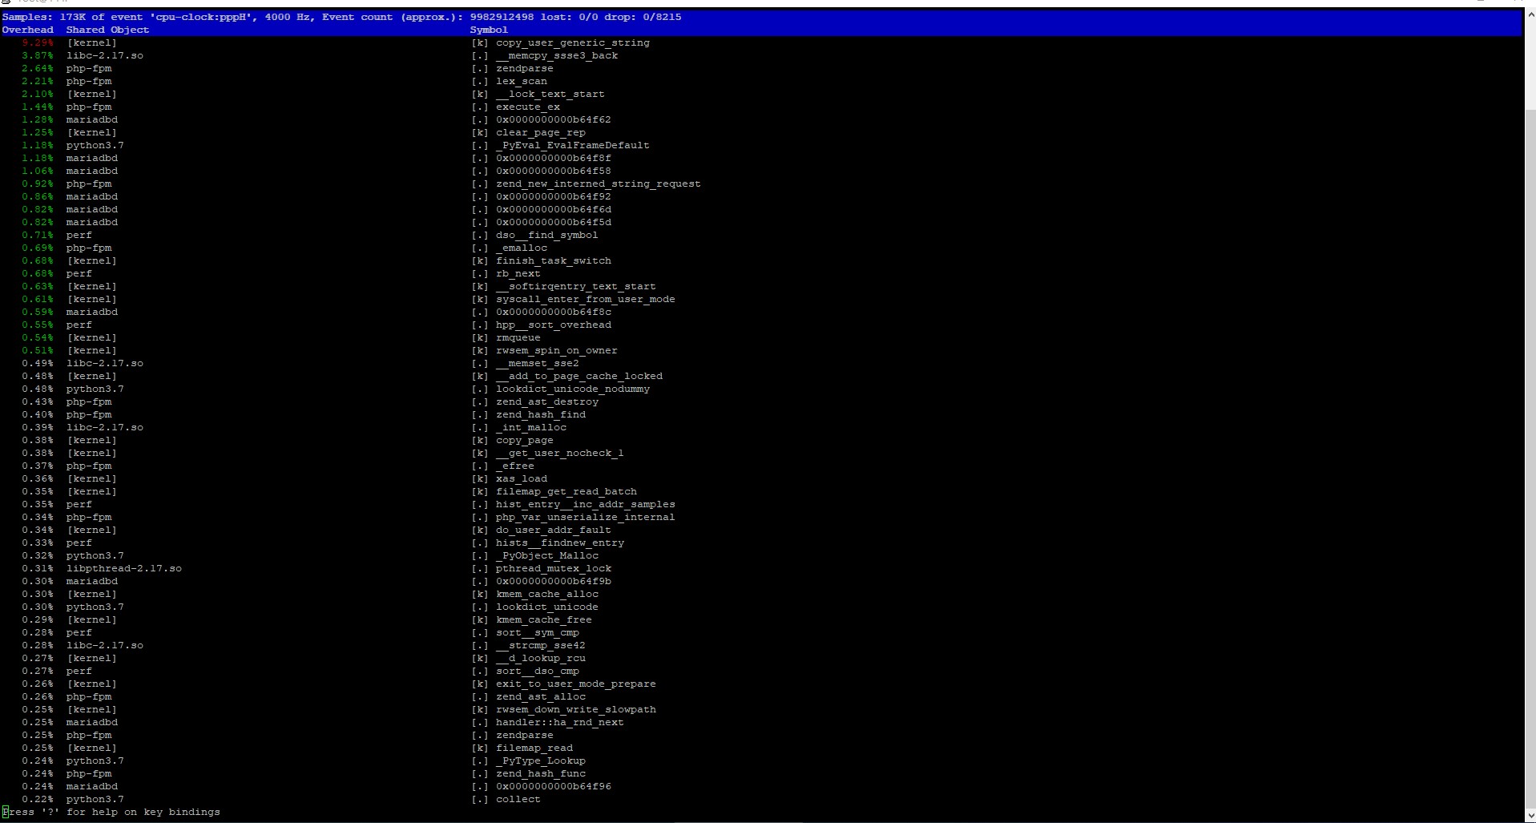
Task: Select the clear_page_rep kernel symbol
Action: click(541, 132)
